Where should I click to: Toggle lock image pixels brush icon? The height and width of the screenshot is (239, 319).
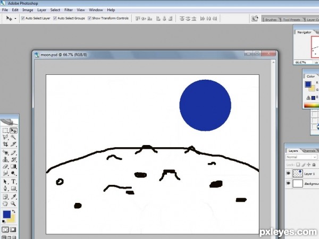(304, 165)
